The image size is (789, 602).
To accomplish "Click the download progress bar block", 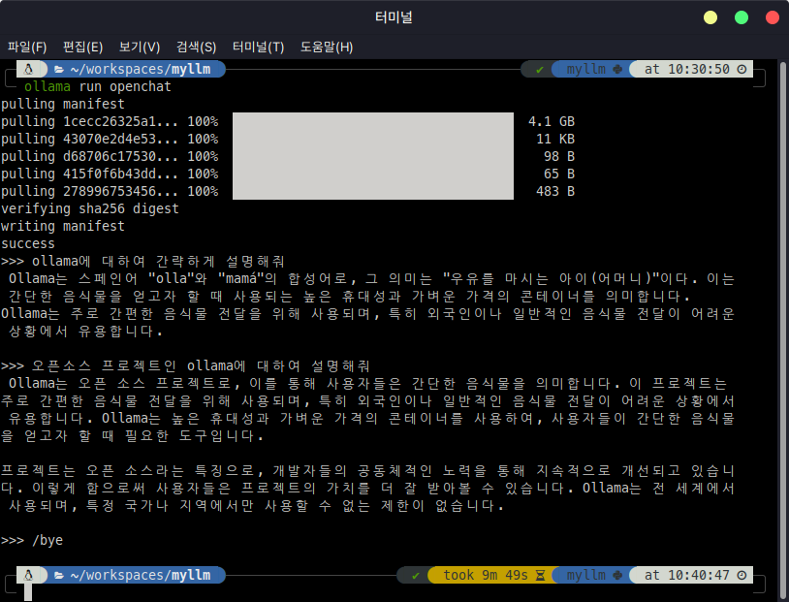I will (x=373, y=156).
